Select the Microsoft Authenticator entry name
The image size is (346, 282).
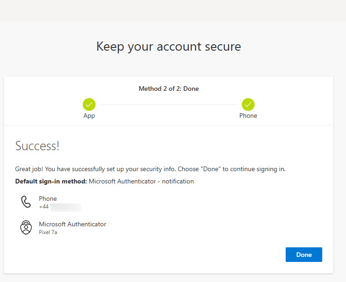[x=72, y=224]
